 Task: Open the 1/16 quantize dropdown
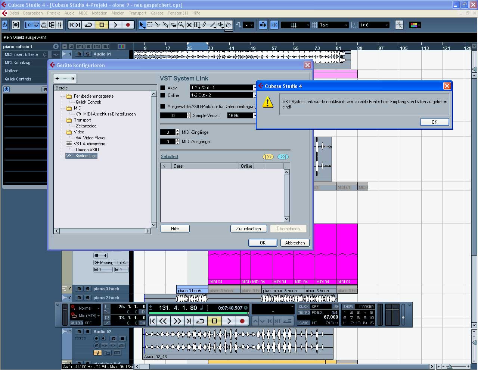[x=374, y=25]
